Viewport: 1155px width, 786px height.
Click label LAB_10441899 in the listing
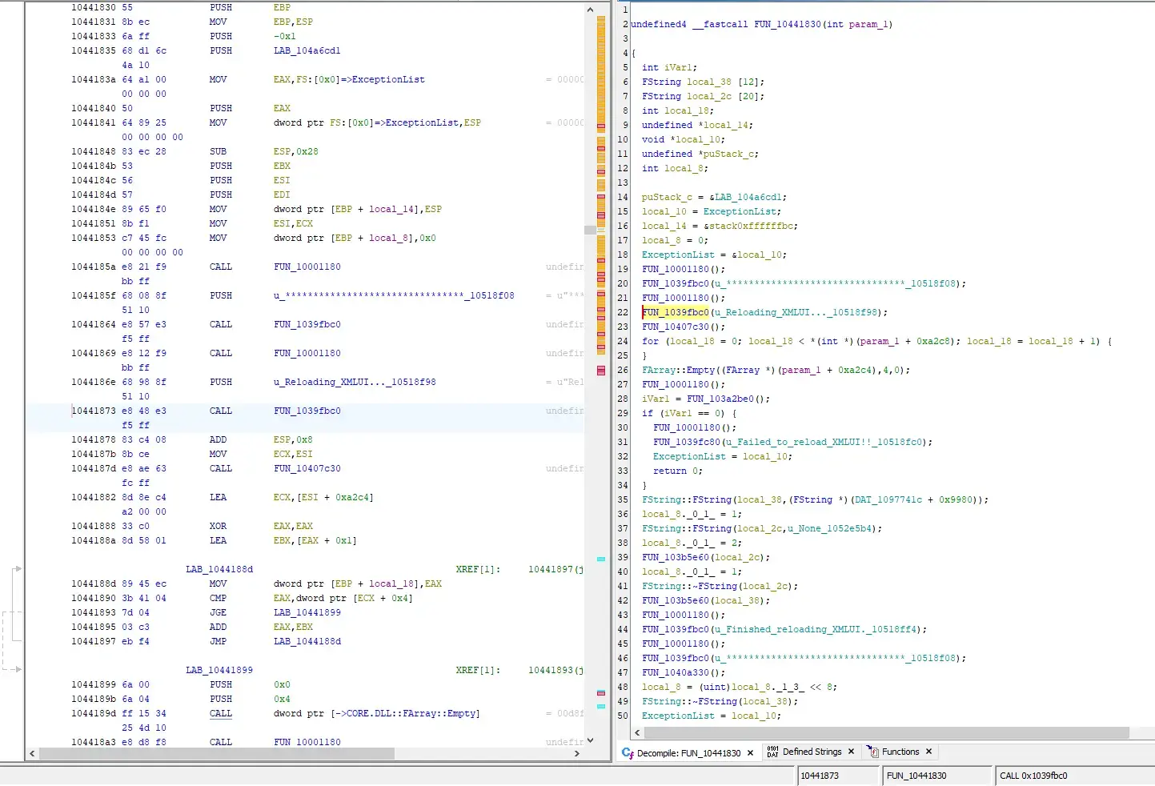click(x=219, y=670)
